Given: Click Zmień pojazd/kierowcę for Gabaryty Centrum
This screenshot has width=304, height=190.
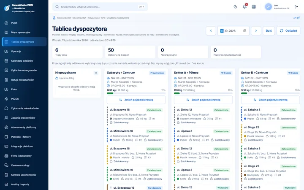Looking at the screenshot, I should click(136, 100).
